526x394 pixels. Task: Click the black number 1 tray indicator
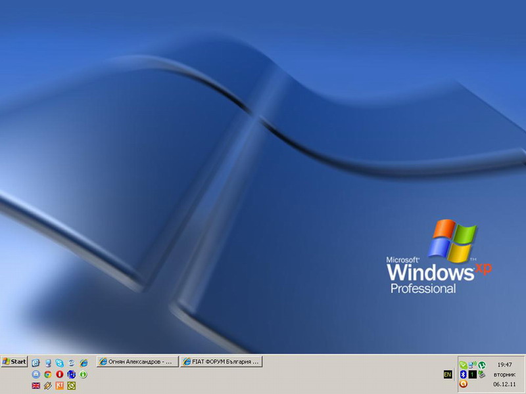[472, 374]
